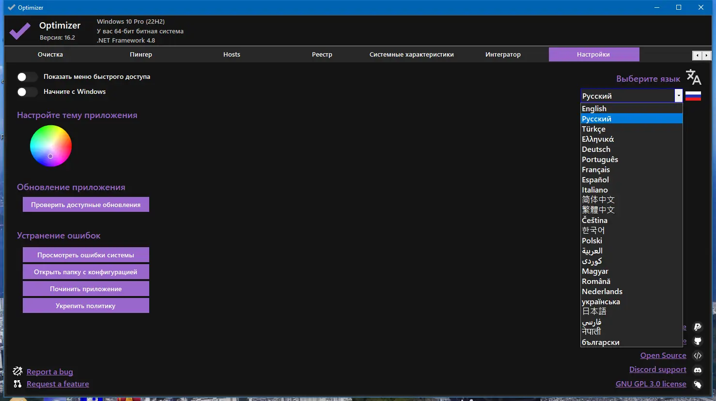Open the Интегратор tab
Viewport: 716px width, 401px height.
[503, 55]
